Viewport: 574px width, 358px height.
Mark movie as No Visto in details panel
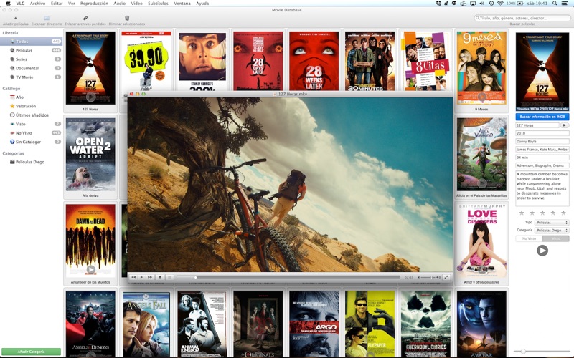(x=529, y=238)
